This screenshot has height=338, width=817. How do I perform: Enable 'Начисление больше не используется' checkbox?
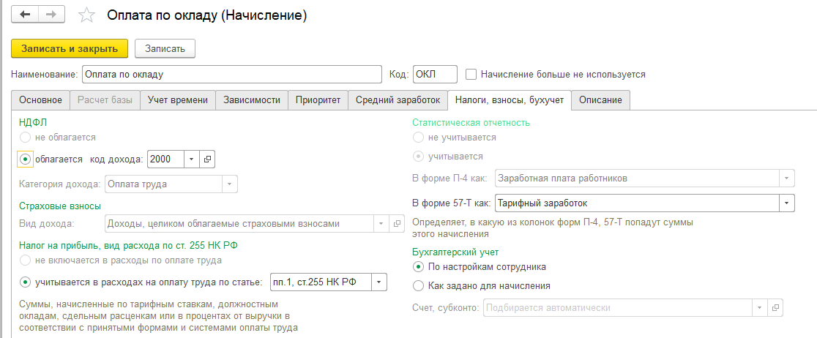pyautogui.click(x=471, y=75)
